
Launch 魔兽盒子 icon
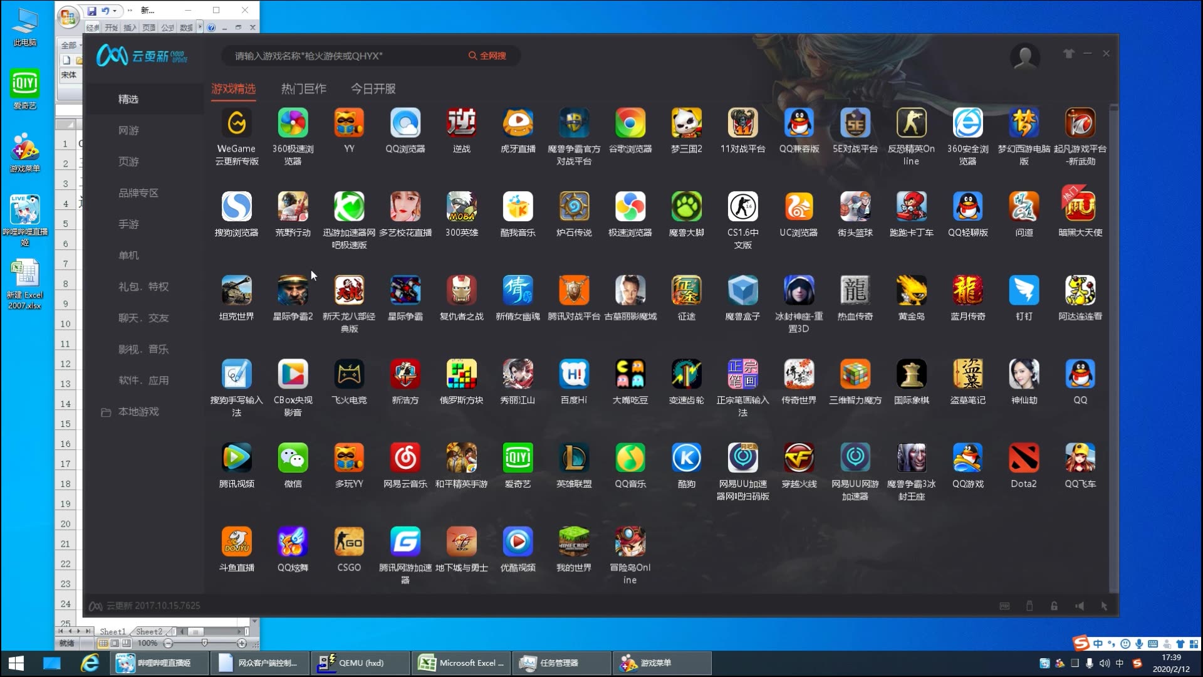[742, 290]
